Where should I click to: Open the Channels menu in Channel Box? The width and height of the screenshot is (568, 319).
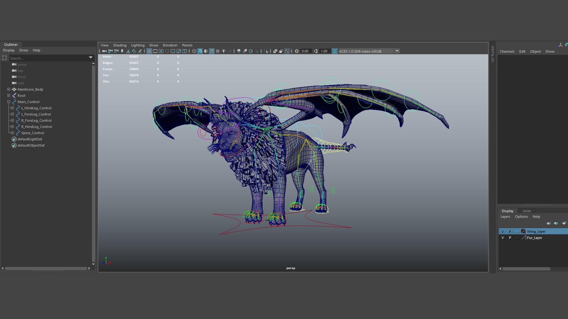point(507,51)
